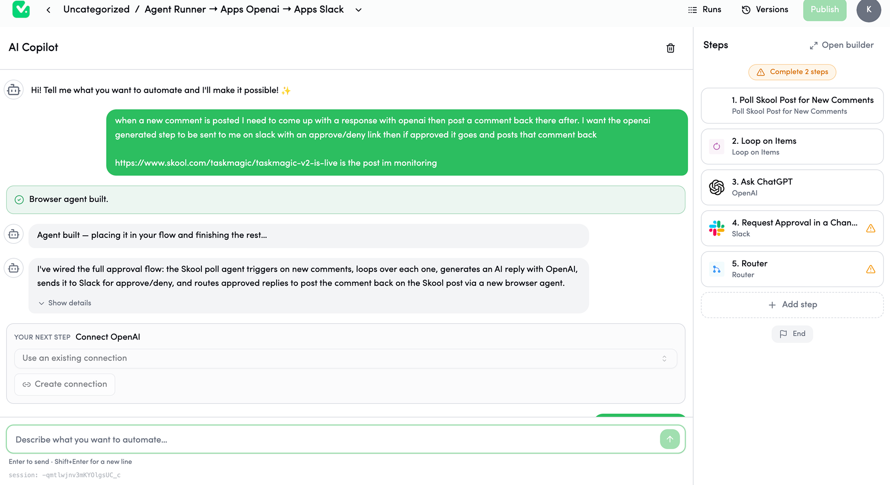Click the End flag marker
The height and width of the screenshot is (485, 890).
pyautogui.click(x=792, y=334)
